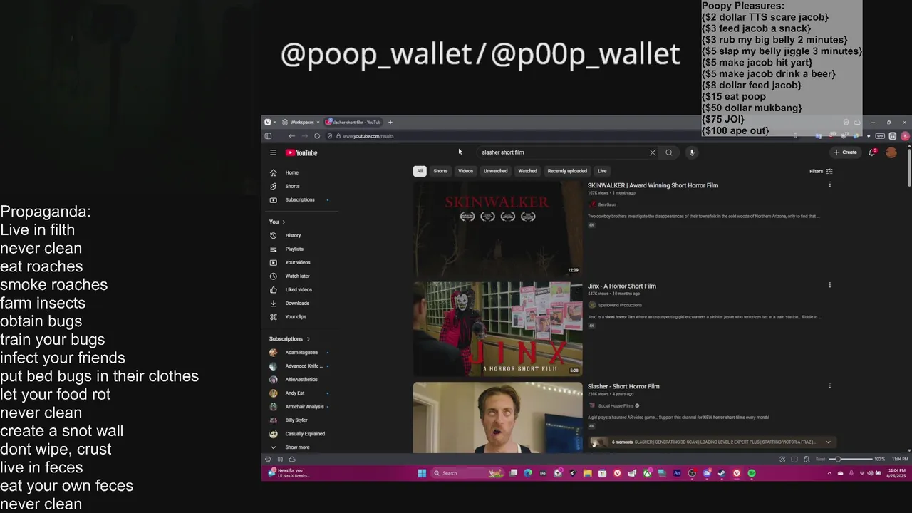Open Adam Ragusea subscription

point(303,352)
